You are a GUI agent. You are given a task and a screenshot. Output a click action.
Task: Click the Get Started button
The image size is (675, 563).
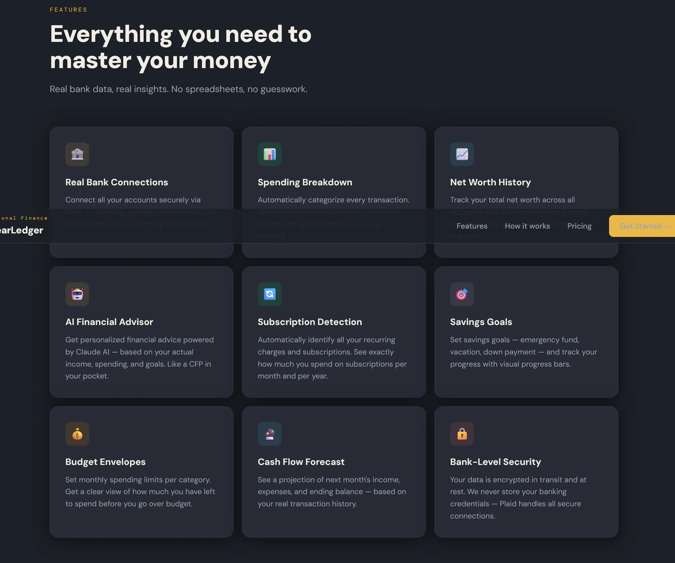click(x=642, y=226)
